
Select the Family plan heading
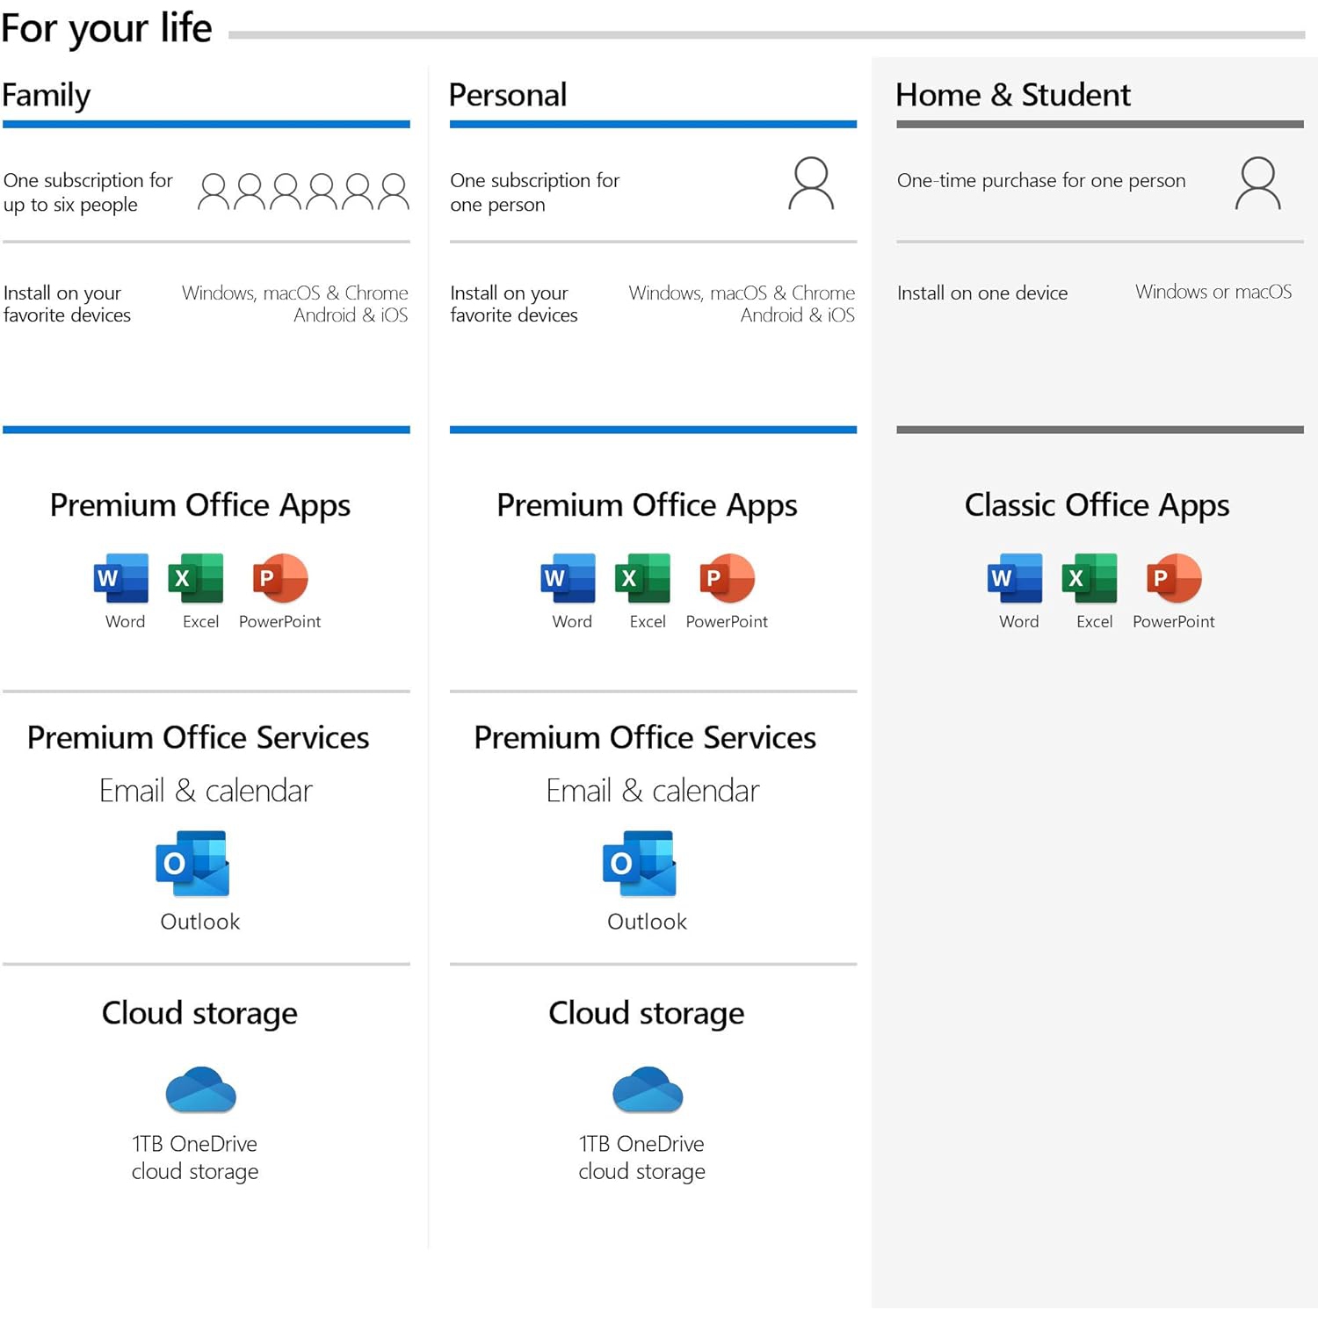[x=46, y=95]
